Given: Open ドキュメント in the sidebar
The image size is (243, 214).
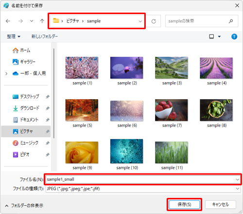Looking at the screenshot, I should pyautogui.click(x=26, y=120).
